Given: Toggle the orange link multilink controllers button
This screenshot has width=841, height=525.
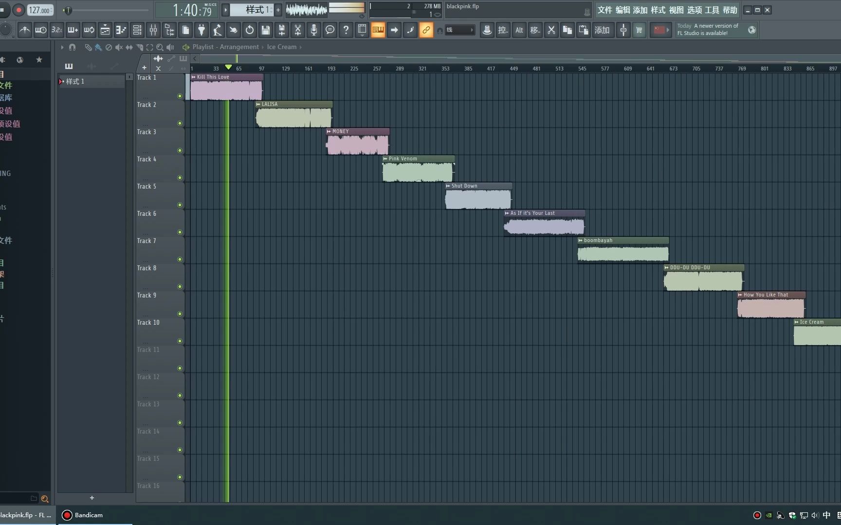Looking at the screenshot, I should click(x=426, y=30).
